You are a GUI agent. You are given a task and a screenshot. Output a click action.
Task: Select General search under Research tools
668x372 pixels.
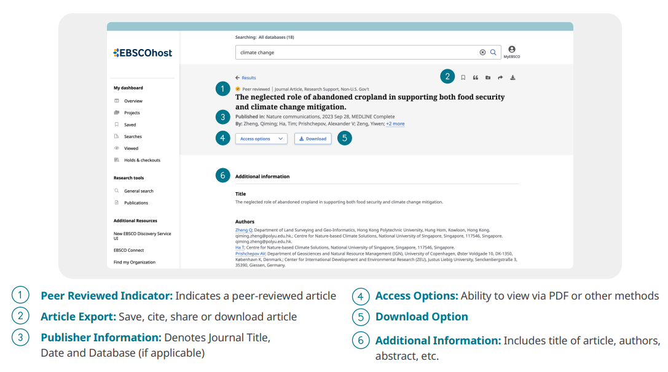139,191
